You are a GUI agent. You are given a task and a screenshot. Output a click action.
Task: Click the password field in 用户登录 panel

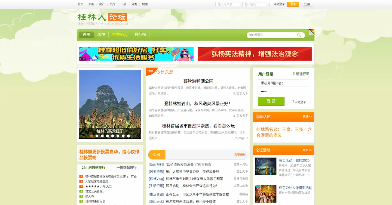(x=283, y=92)
